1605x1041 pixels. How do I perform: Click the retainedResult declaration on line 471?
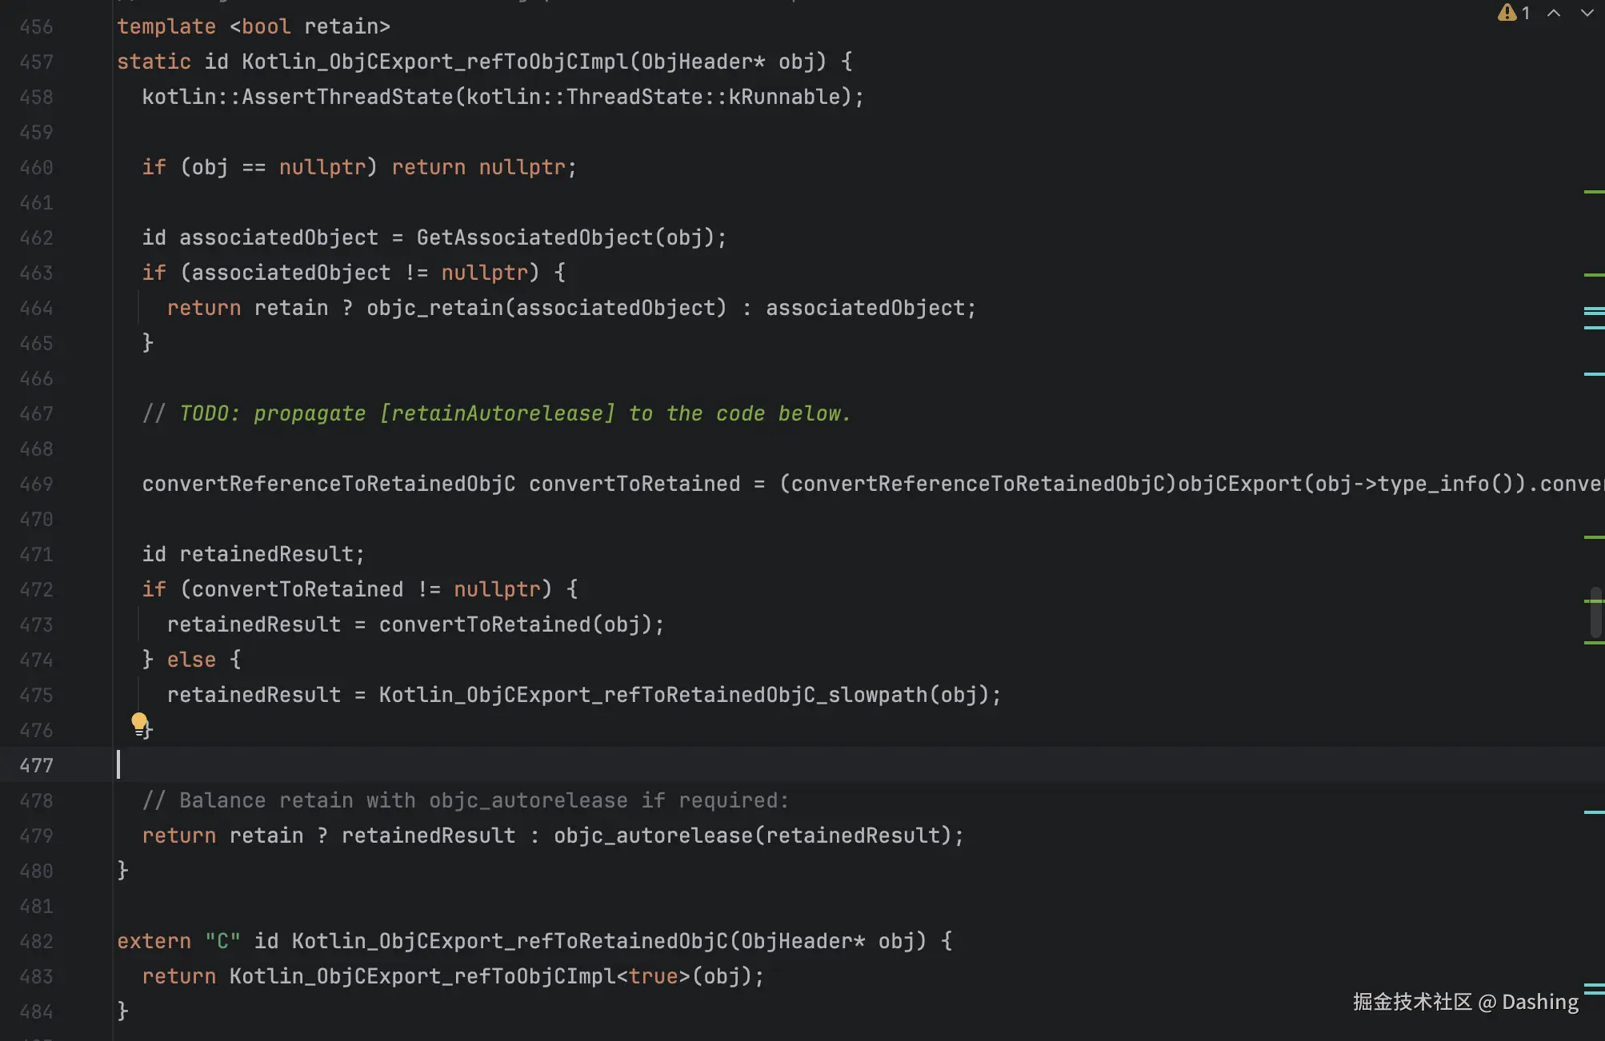coord(266,554)
